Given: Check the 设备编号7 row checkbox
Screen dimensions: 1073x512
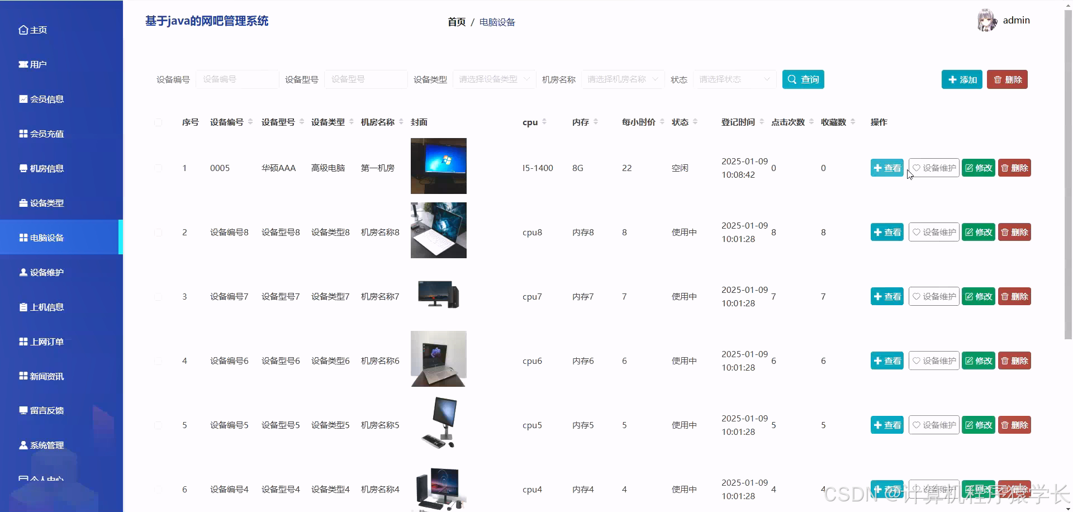Looking at the screenshot, I should 158,296.
